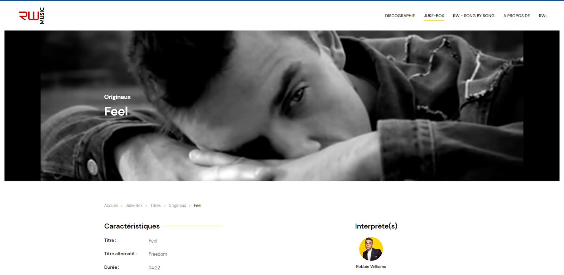This screenshot has height=275, width=564.
Task: Click the Originaux banner label
Action: click(x=117, y=97)
